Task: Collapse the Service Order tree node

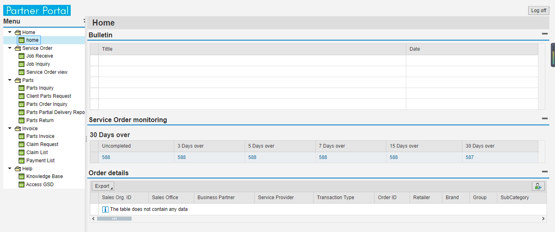Action: click(x=10, y=48)
